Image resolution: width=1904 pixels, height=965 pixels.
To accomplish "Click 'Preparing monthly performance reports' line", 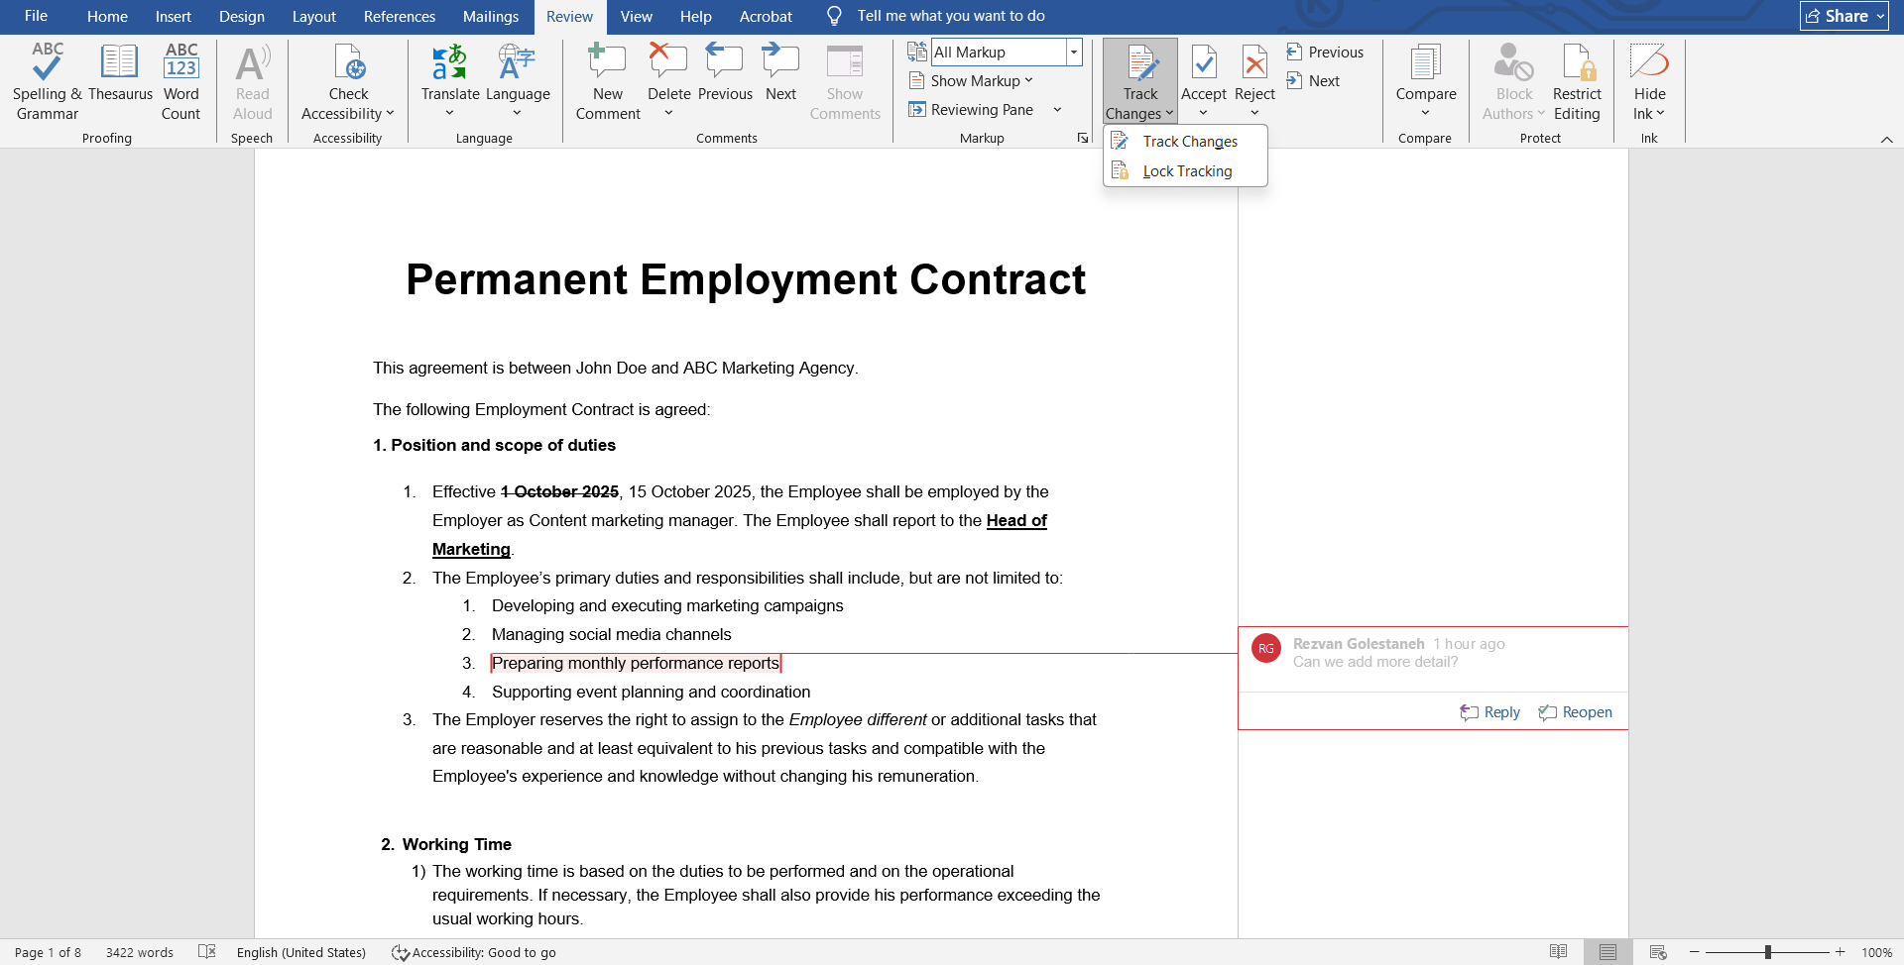I will (x=636, y=663).
